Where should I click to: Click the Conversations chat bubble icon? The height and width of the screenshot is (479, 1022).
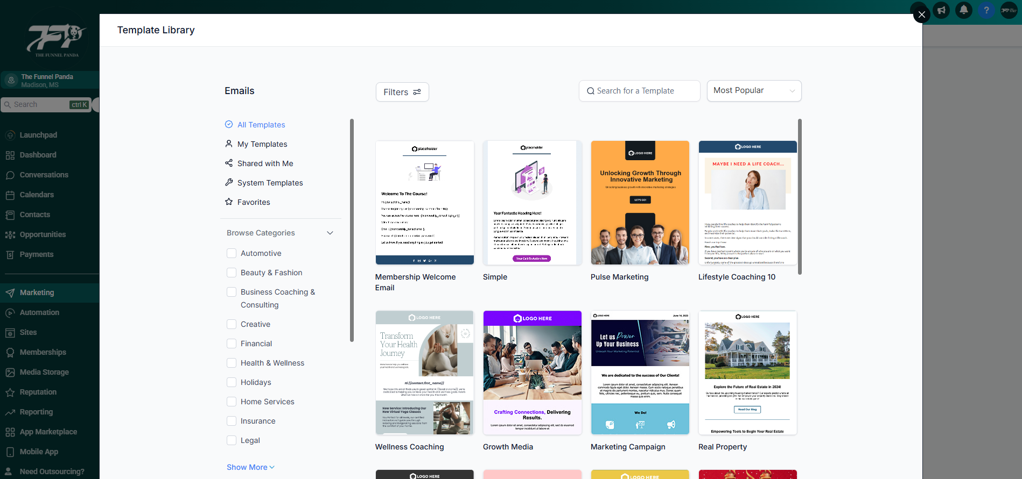pyautogui.click(x=10, y=175)
